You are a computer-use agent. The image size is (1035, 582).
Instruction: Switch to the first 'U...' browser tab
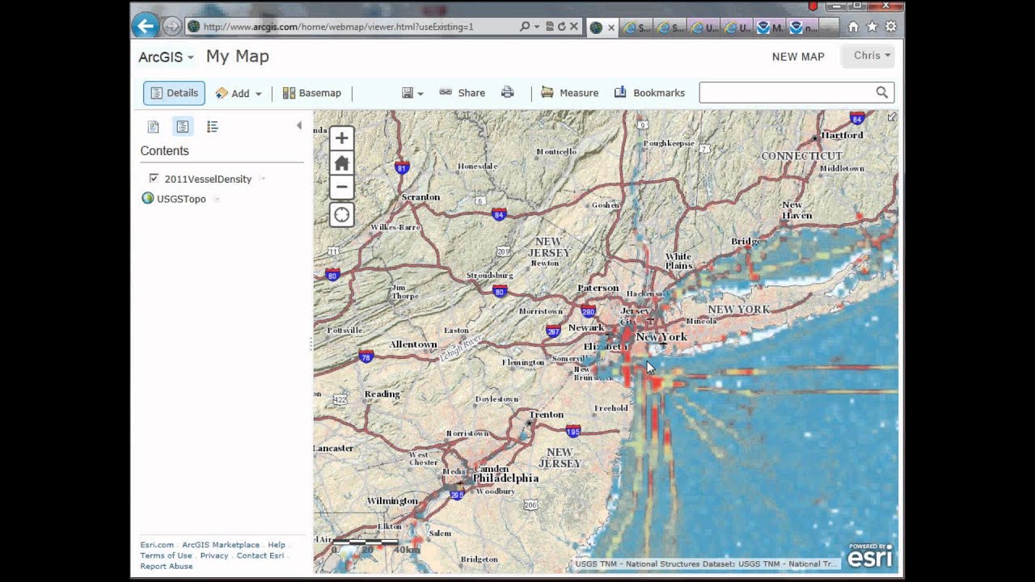[x=704, y=27]
